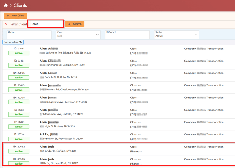Open the Status dropdown set to Active

coord(176,35)
